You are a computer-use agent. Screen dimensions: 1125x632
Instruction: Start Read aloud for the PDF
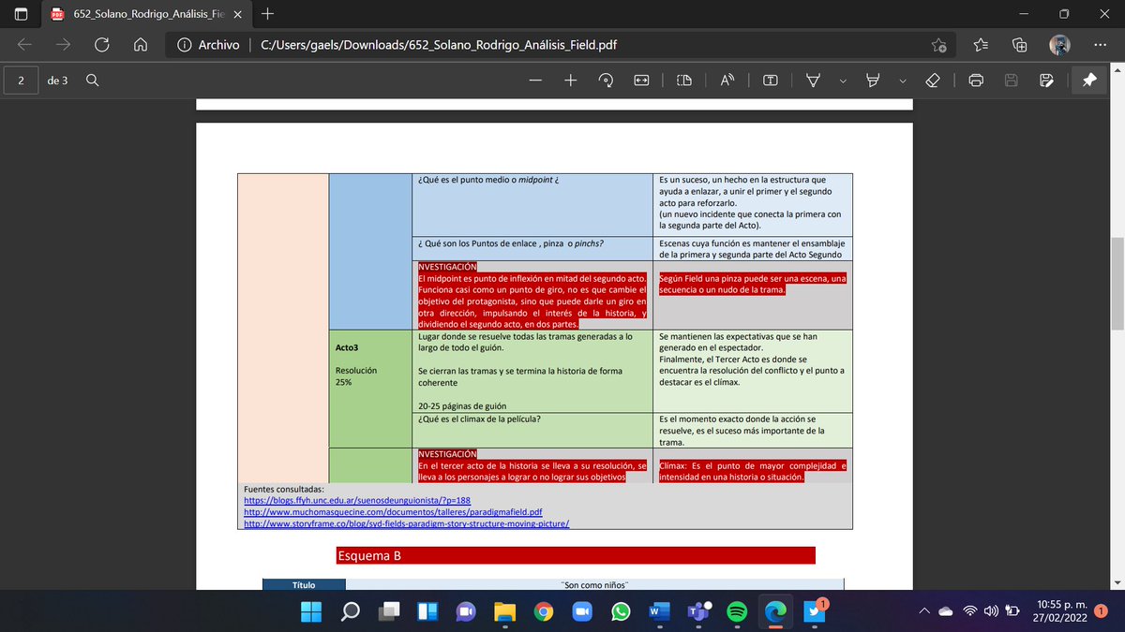pyautogui.click(x=727, y=81)
